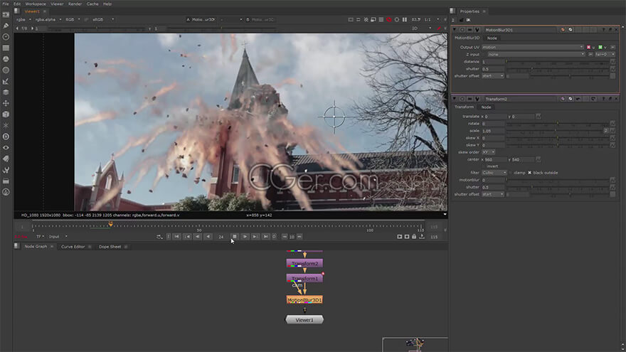Screen dimensions: 626x352
Task: Open the 3D nodes toolbar icon
Action: [6, 114]
